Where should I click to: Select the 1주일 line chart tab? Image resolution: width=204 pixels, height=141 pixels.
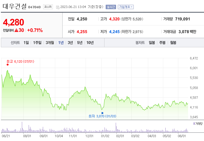tap(37, 43)
